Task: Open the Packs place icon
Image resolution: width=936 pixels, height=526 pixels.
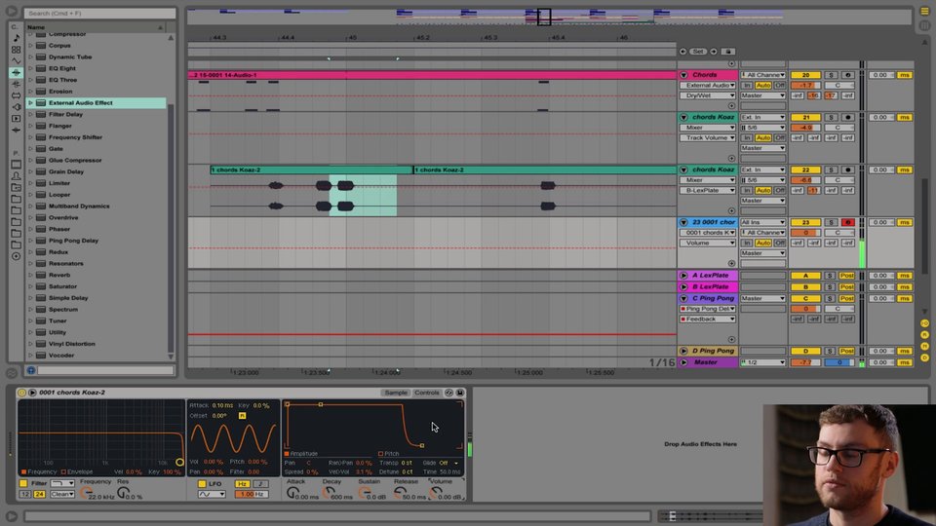Action: point(17,165)
